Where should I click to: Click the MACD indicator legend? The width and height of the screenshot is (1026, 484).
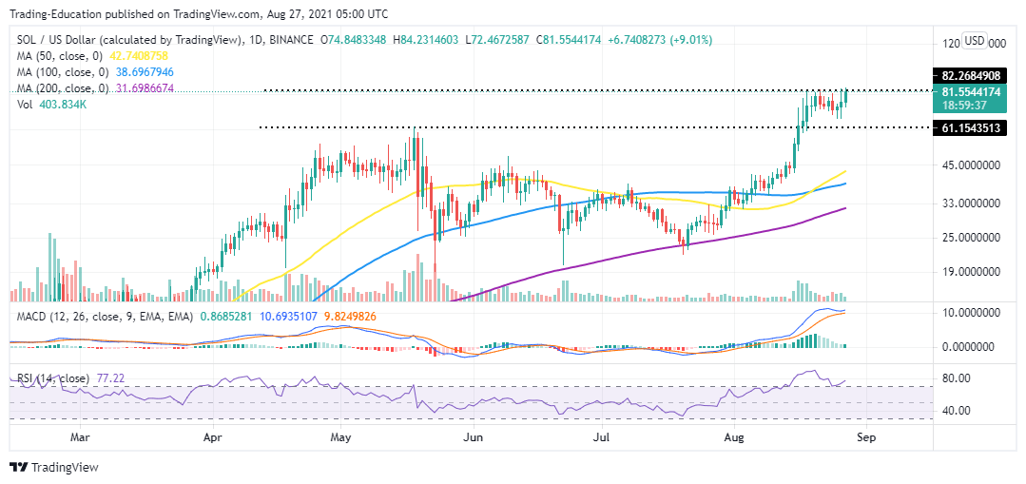pos(195,317)
